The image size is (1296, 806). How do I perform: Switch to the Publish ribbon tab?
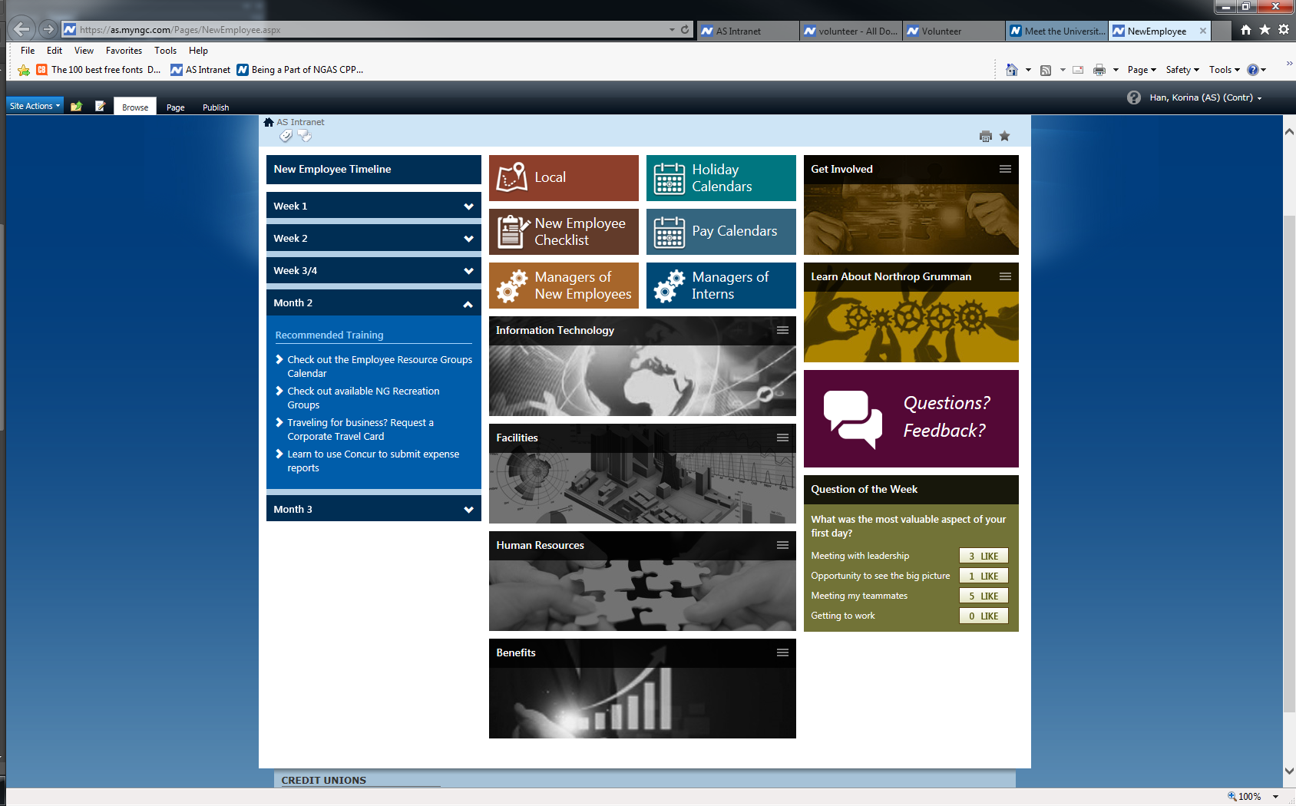[216, 107]
